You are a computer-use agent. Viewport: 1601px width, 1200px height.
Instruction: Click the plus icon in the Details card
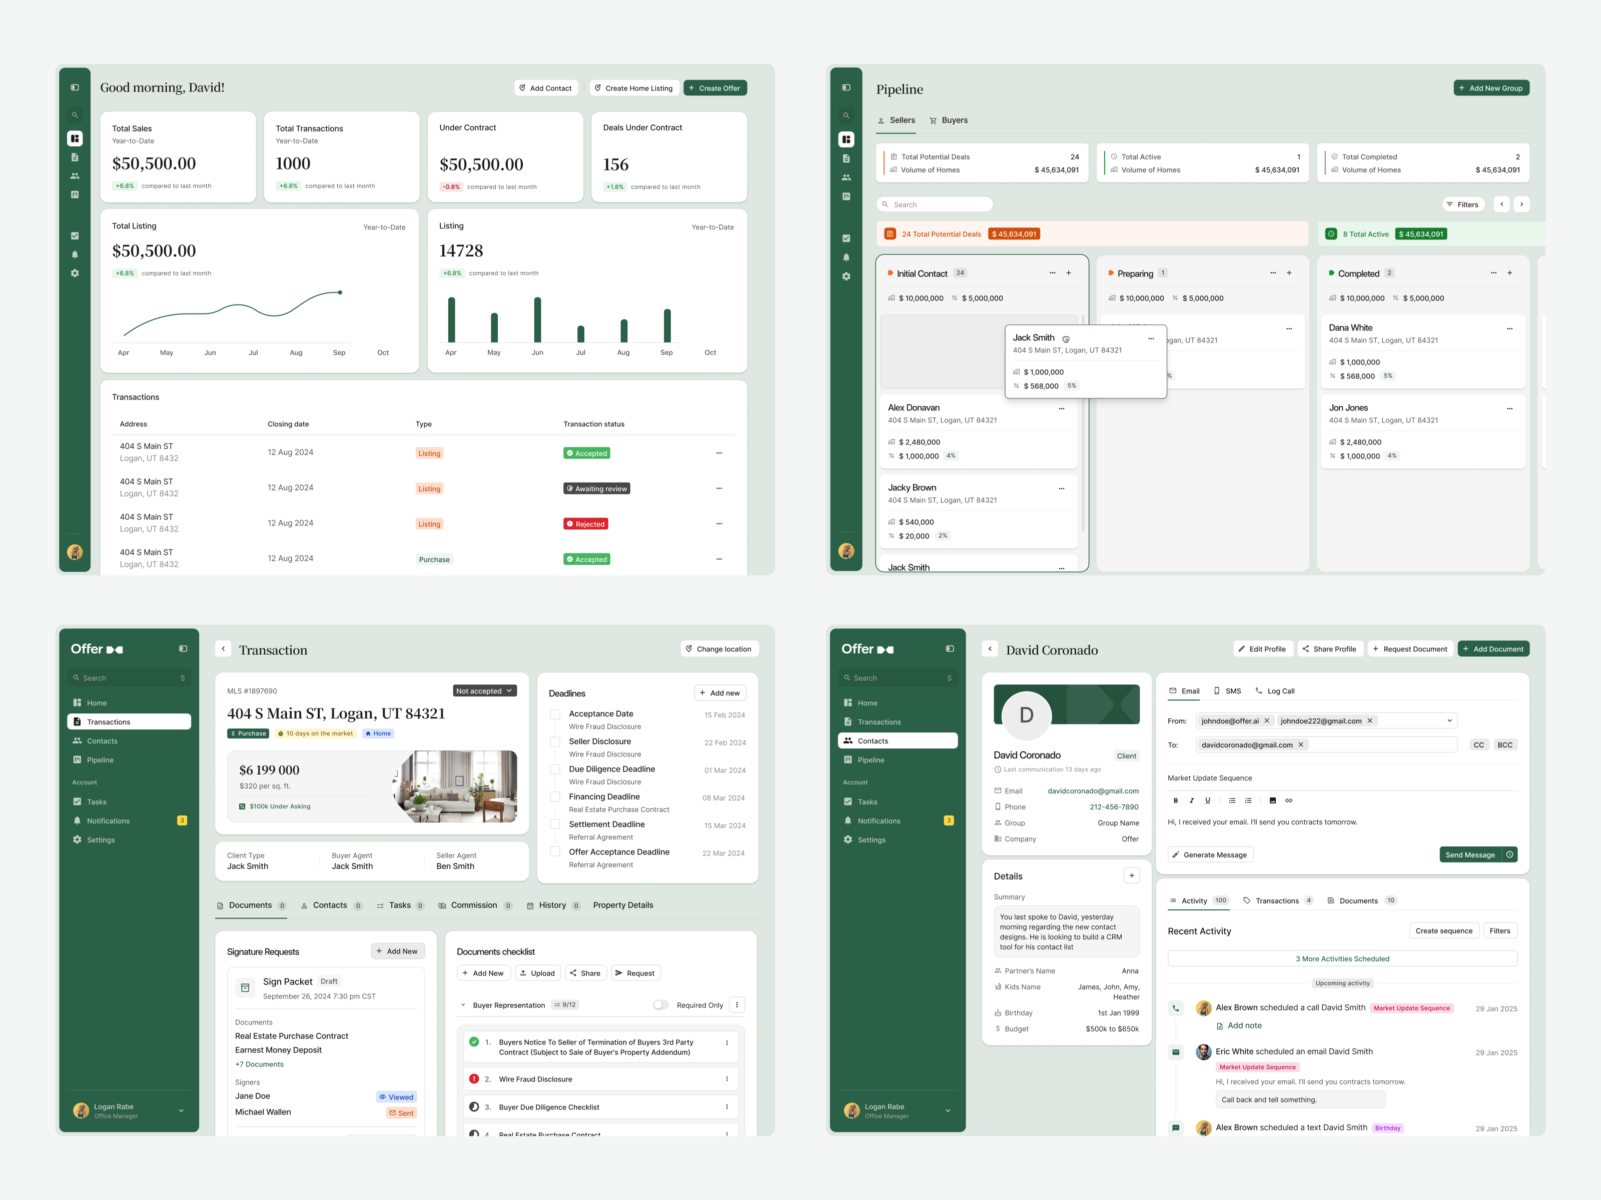click(x=1132, y=875)
